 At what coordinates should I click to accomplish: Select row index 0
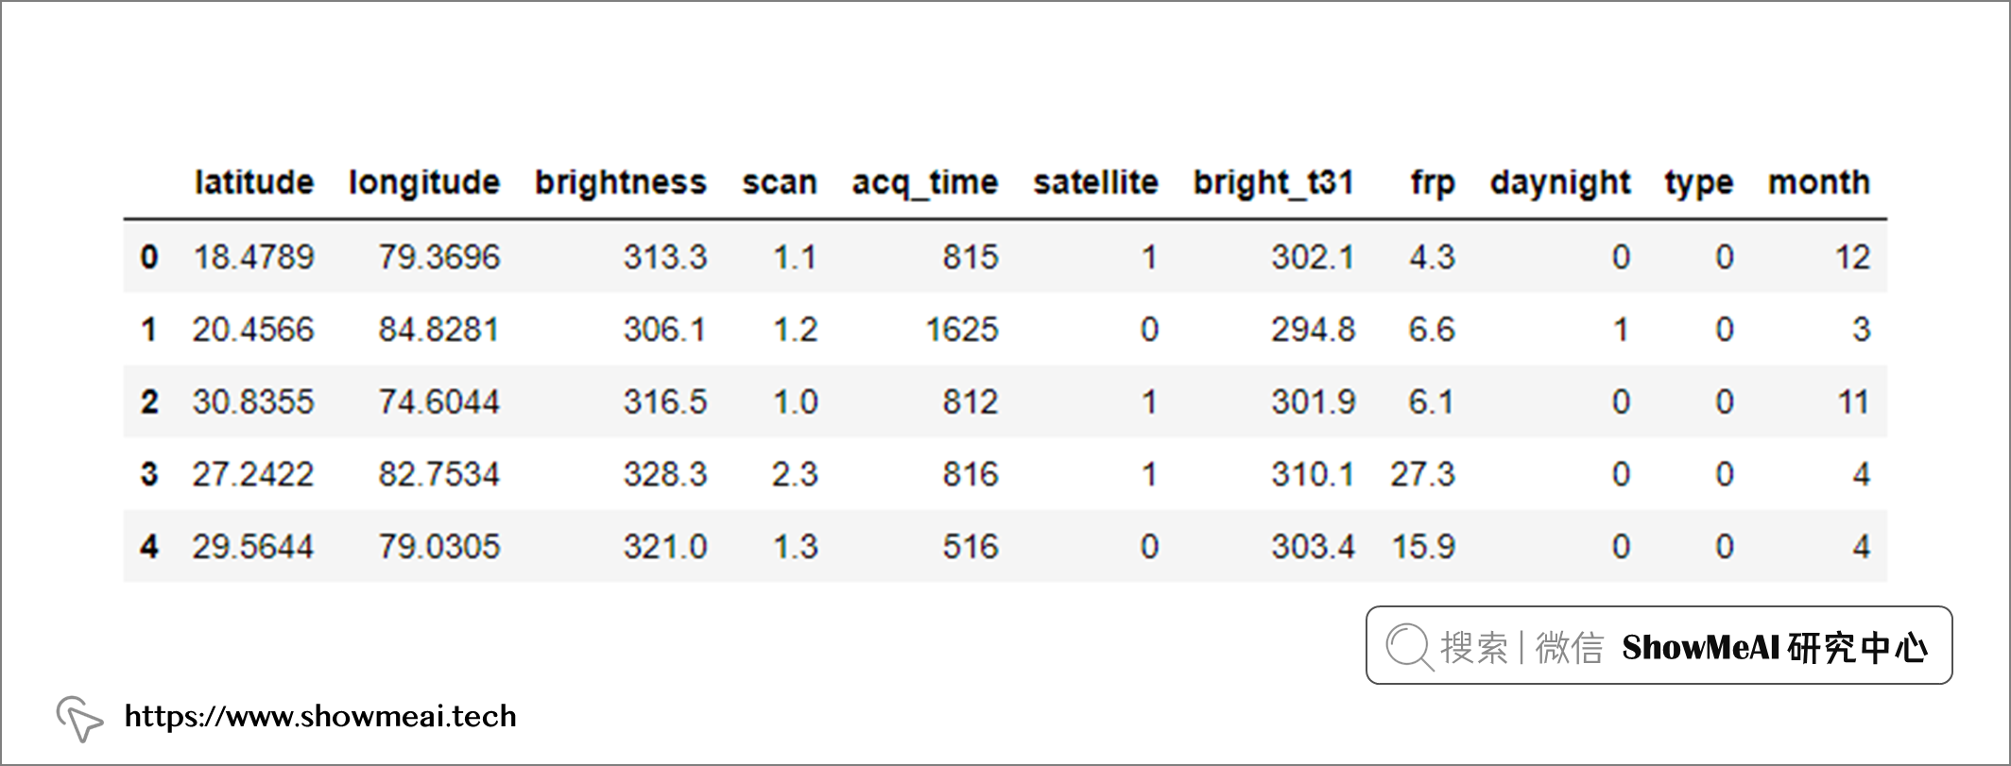[x=149, y=257]
